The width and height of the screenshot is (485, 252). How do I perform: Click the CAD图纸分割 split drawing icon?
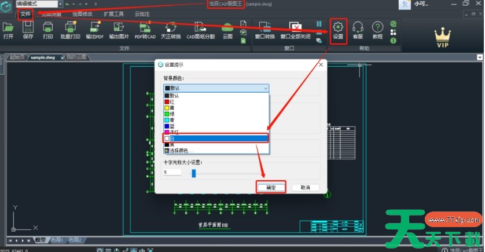coord(200,28)
